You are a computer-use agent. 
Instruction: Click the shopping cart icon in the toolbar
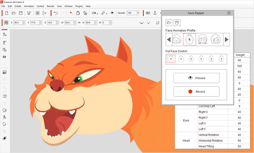(29, 13)
